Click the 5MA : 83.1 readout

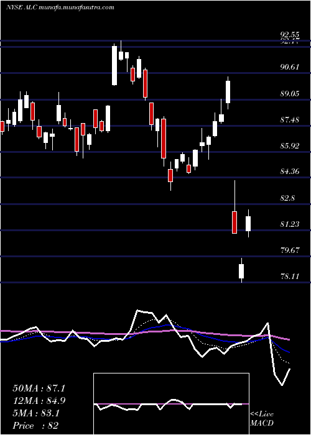(36, 413)
